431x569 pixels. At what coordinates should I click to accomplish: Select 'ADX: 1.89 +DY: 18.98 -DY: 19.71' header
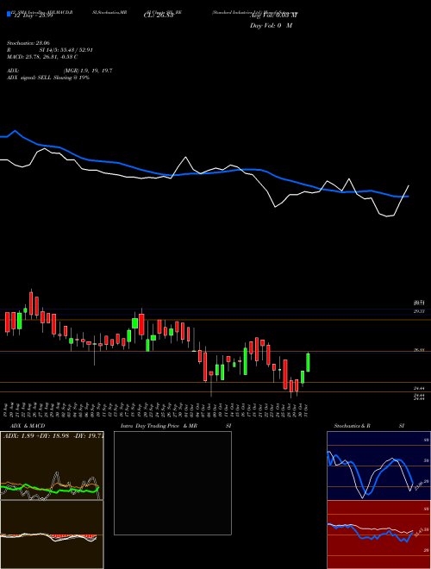point(53,436)
